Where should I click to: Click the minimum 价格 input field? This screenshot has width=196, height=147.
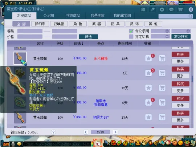click(30, 37)
